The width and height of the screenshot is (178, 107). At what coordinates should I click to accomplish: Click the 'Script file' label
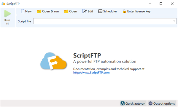coord(24,21)
